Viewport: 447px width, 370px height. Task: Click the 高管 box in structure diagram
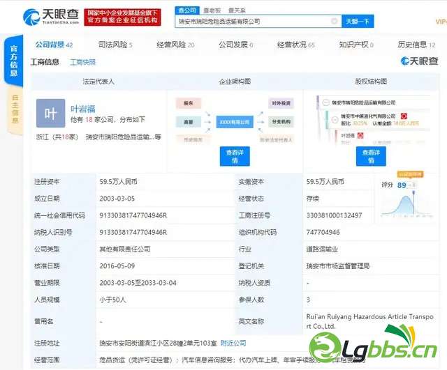(x=189, y=122)
